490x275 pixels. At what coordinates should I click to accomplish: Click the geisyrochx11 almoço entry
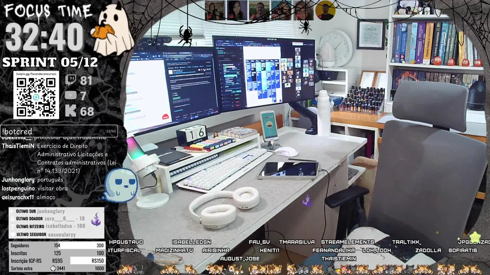tap(29, 197)
